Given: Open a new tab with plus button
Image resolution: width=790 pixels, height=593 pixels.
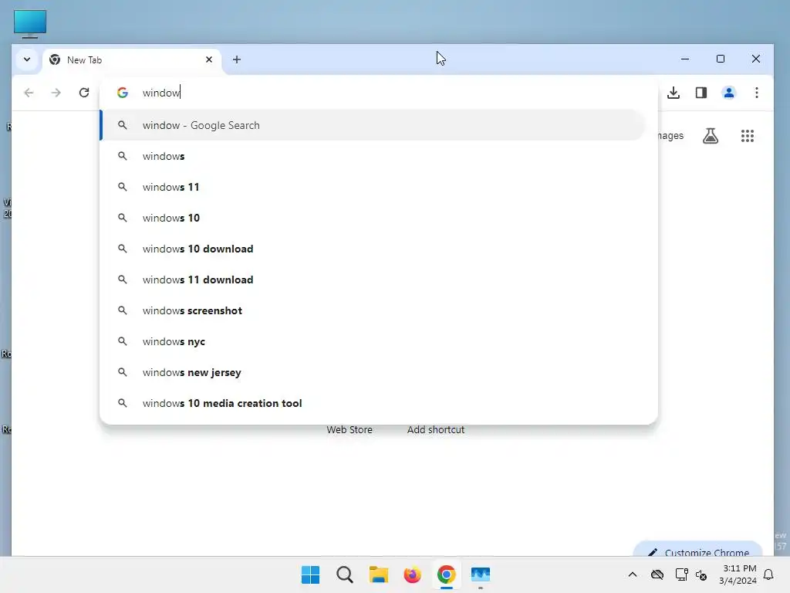Looking at the screenshot, I should tap(237, 59).
